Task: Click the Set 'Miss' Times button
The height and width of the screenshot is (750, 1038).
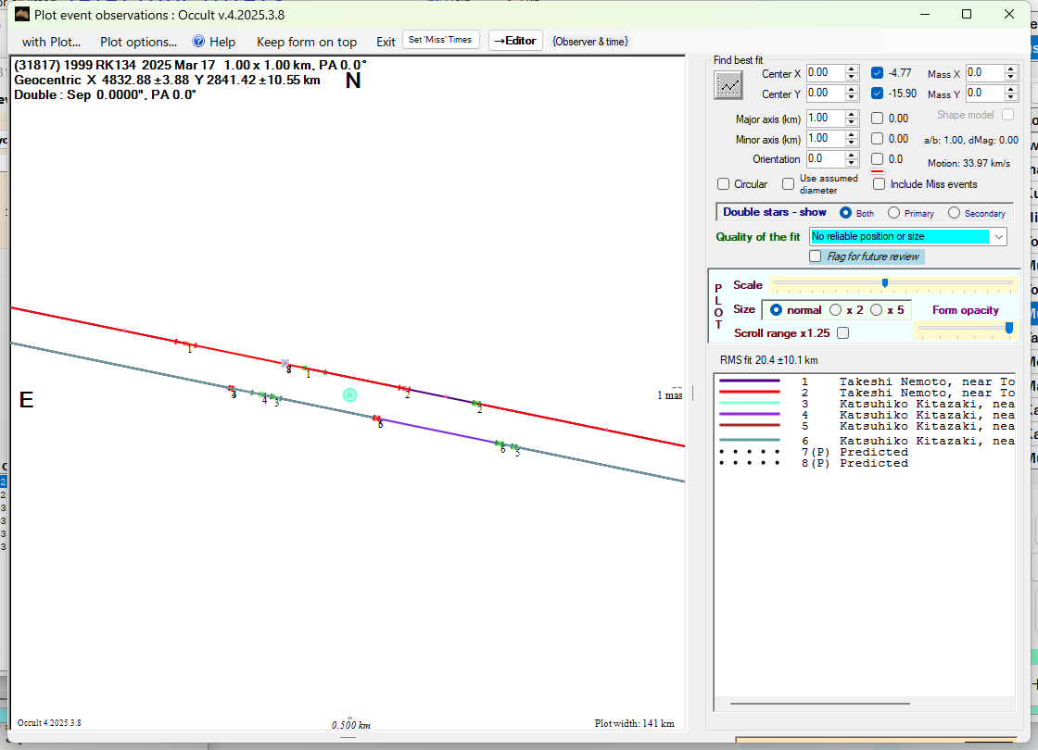Action: [x=441, y=40]
